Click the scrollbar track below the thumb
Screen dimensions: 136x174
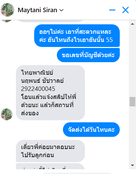pos(132,135)
